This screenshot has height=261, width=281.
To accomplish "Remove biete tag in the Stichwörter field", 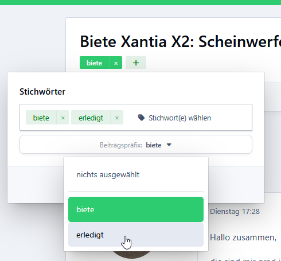I will 63,118.
